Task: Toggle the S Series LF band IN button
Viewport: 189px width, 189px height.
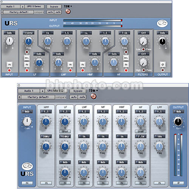Action: (27, 65)
